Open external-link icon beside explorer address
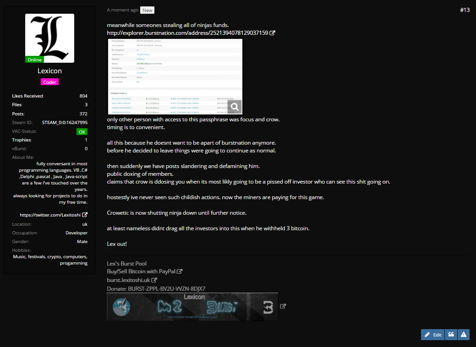Image resolution: width=476 pixels, height=347 pixels. (x=272, y=33)
